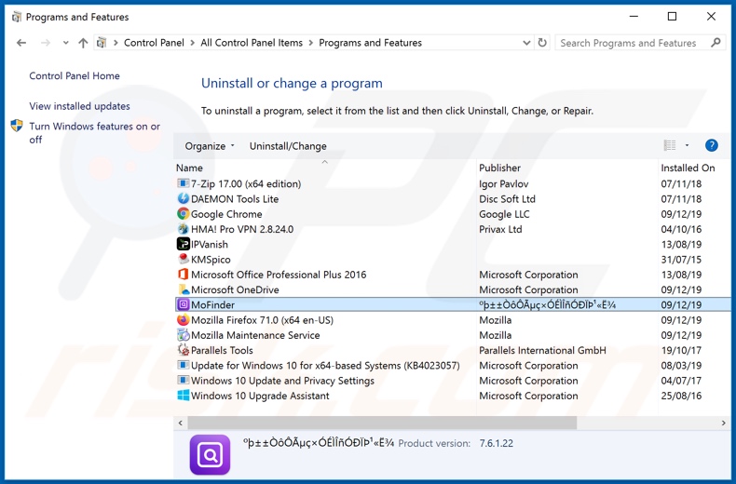Image resolution: width=736 pixels, height=484 pixels.
Task: Open the Help question mark icon
Action: pos(711,145)
